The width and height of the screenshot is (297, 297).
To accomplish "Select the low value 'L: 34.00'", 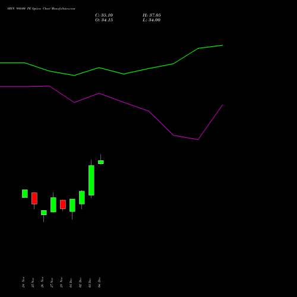I will coord(151,20).
